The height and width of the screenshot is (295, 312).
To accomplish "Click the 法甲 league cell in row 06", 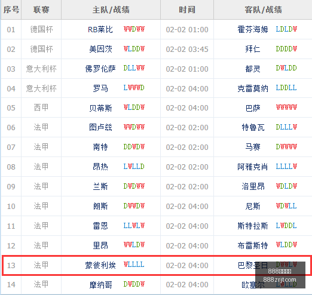I will click(x=41, y=127).
